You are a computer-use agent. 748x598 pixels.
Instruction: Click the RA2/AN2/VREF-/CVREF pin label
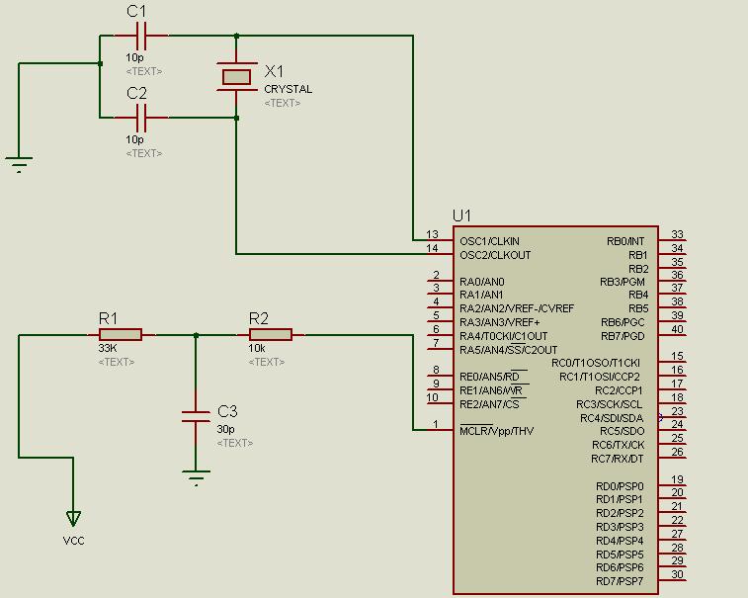coord(517,308)
